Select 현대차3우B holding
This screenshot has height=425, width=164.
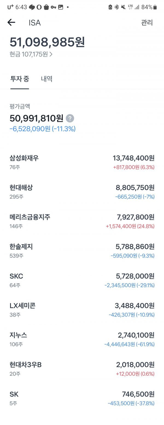click(x=82, y=369)
